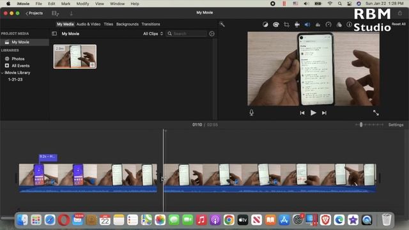Viewport: 409px width, 230px height.
Task: Open the Backgrounds tab
Action: 127,24
